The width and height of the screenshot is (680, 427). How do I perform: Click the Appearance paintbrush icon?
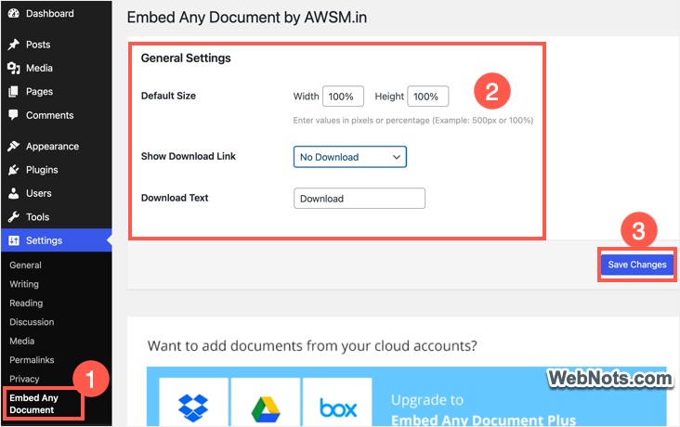tap(14, 146)
